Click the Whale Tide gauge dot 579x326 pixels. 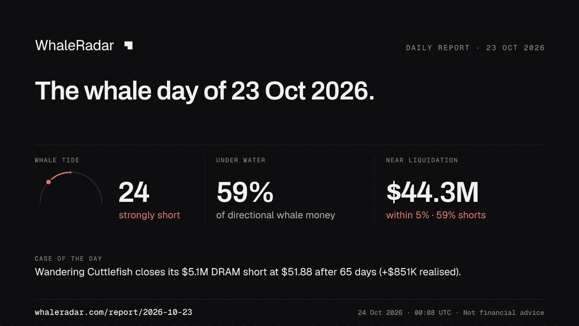[x=49, y=182]
